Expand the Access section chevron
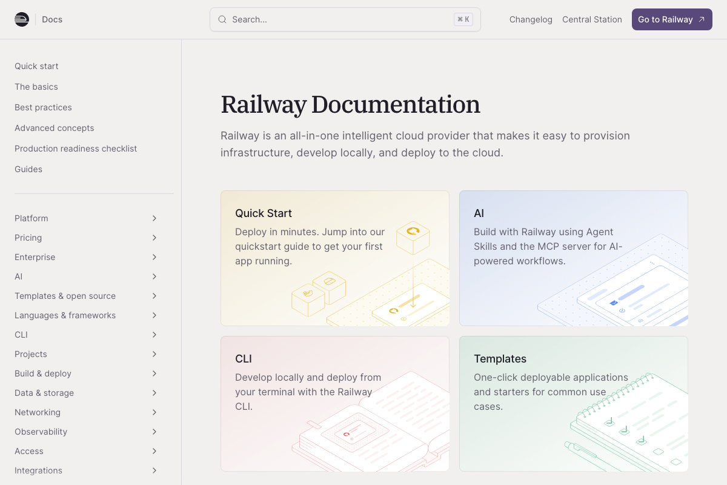Viewport: 727px width, 485px height. (154, 451)
